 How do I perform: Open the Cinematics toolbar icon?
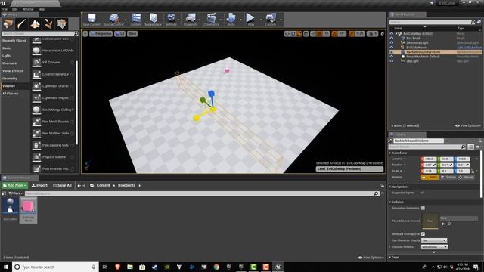[x=211, y=20]
